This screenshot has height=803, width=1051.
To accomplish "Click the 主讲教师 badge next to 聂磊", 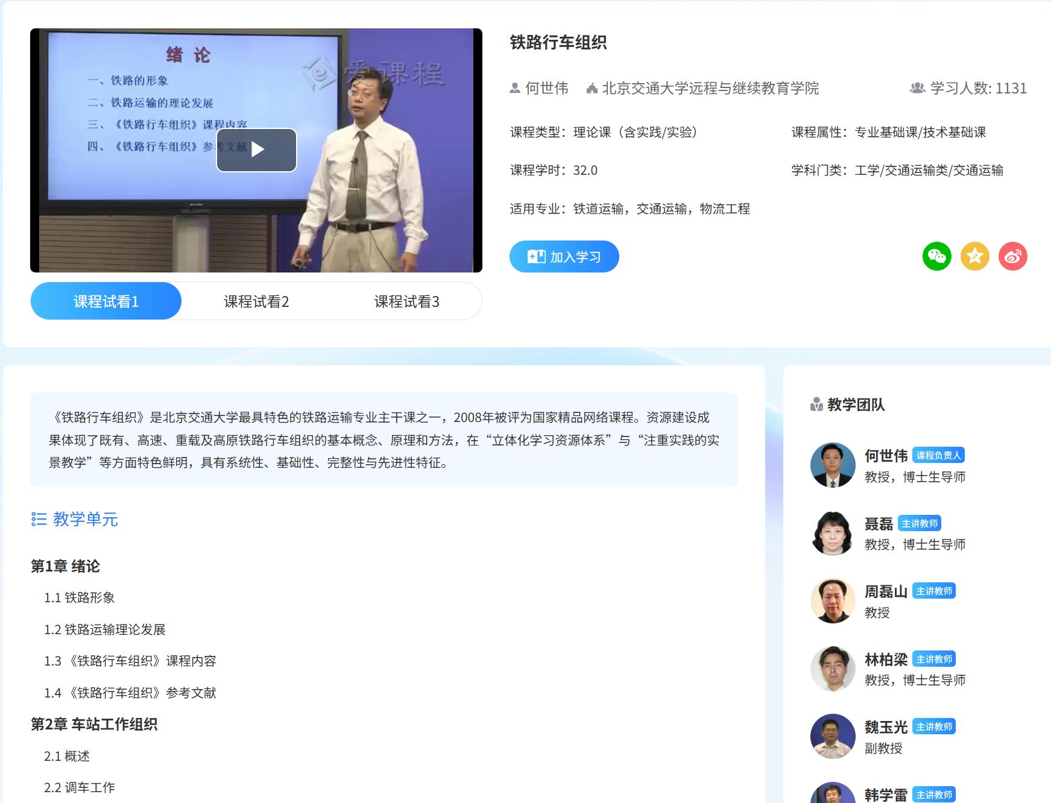I will (x=920, y=523).
